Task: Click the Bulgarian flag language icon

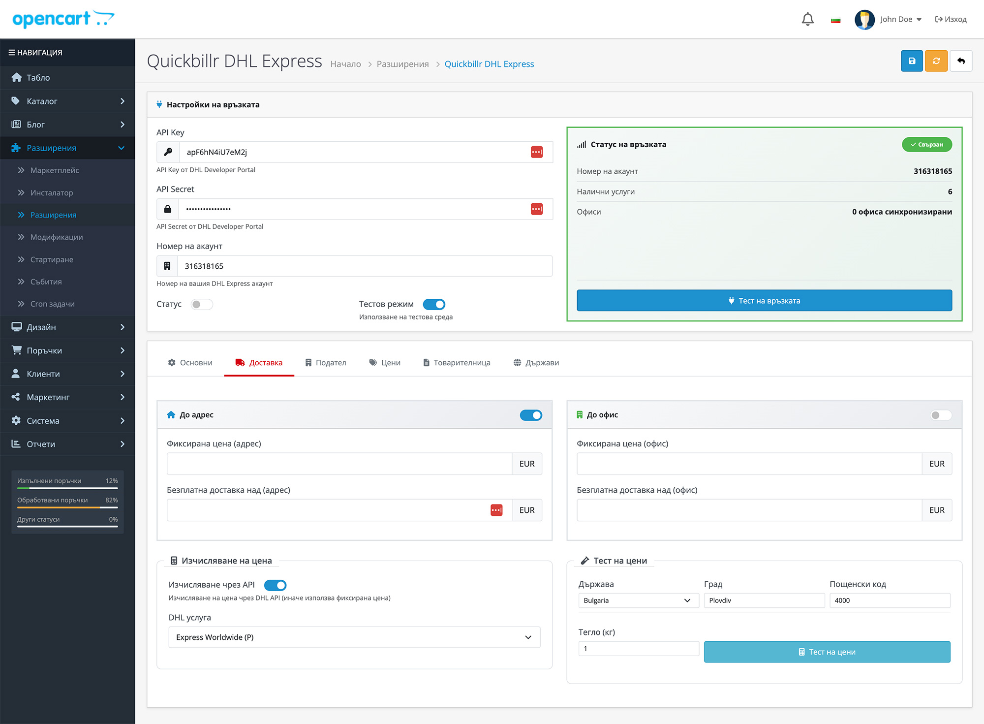Action: [835, 20]
